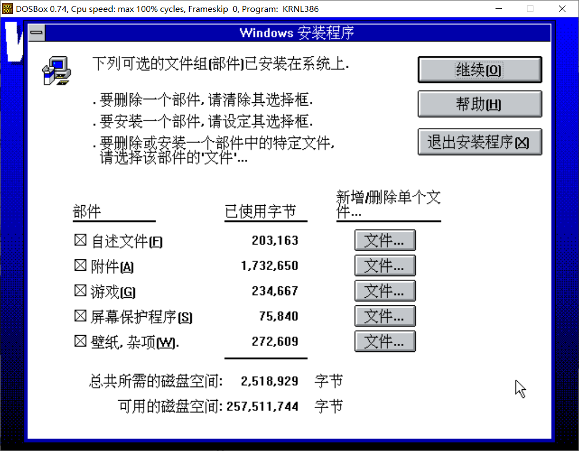Click the 75,840 bytes value
Viewport: 579px width, 451px height.
[279, 316]
